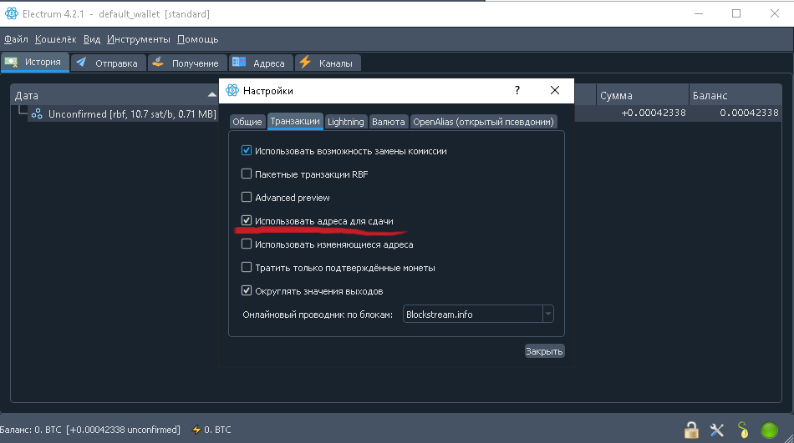Open the Инструменты menu

(x=138, y=39)
